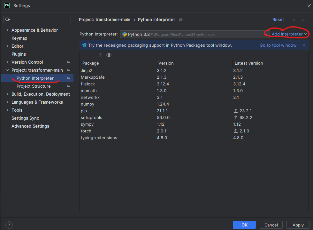The height and width of the screenshot is (230, 313).
Task: Click the gift icon in banner
Action: [84, 45]
